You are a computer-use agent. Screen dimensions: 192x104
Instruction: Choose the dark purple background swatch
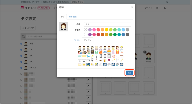[x=90, y=35]
